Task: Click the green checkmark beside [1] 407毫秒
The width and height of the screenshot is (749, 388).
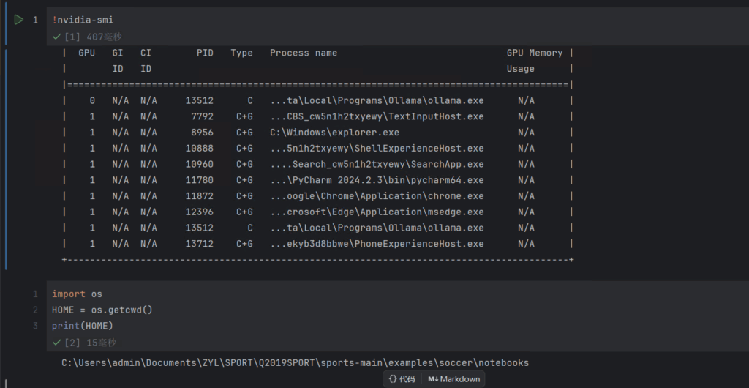Action: [57, 36]
